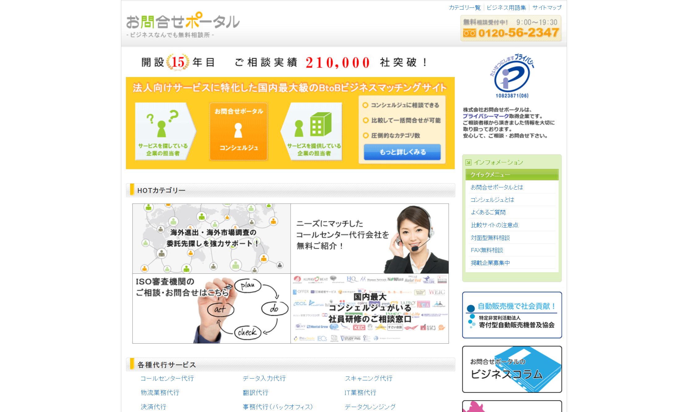
Task: Open the 決済代行 service link
Action: coord(153,407)
